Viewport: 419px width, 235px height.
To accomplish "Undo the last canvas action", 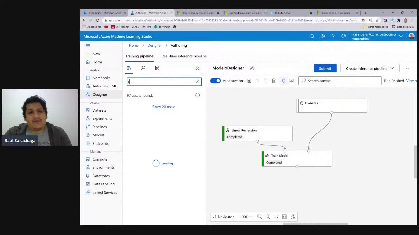I will coord(257,81).
